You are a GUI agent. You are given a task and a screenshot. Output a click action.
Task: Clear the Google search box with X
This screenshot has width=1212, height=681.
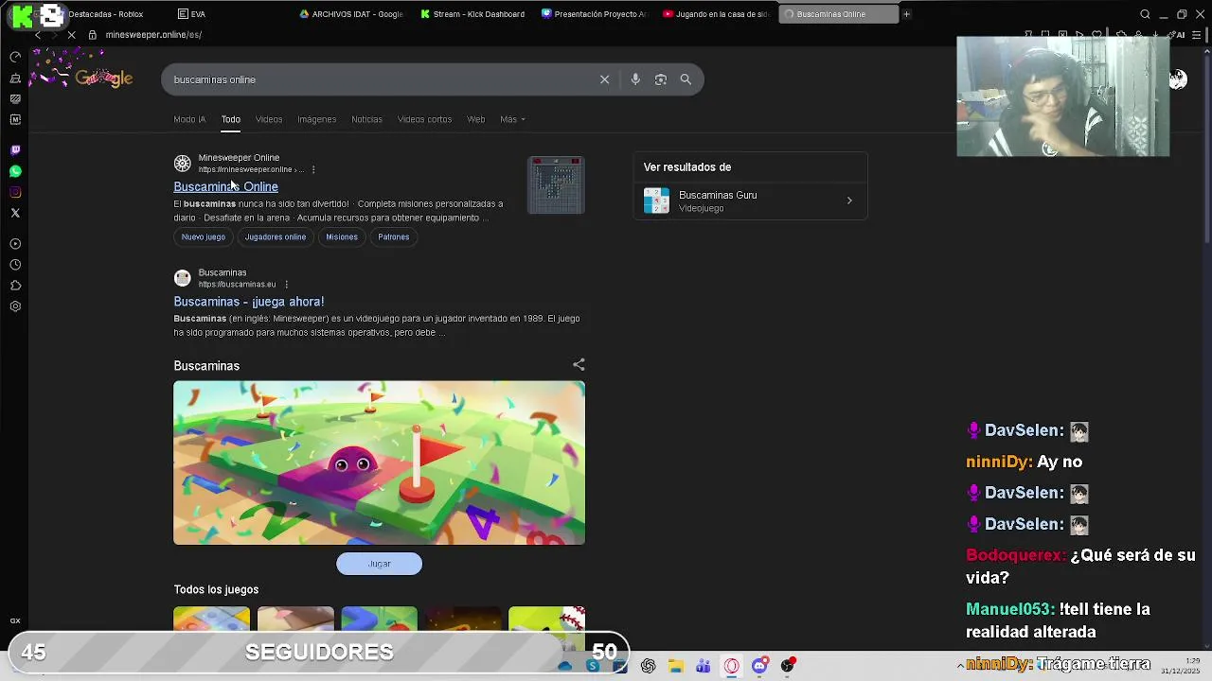click(x=604, y=79)
